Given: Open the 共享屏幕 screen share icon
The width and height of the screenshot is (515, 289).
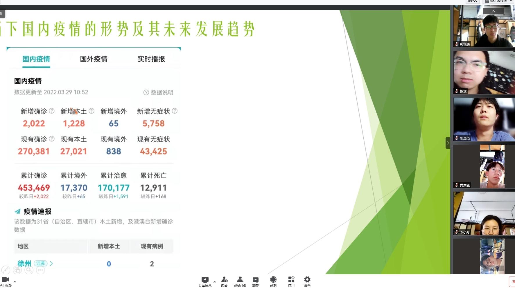Looking at the screenshot, I should tap(205, 281).
